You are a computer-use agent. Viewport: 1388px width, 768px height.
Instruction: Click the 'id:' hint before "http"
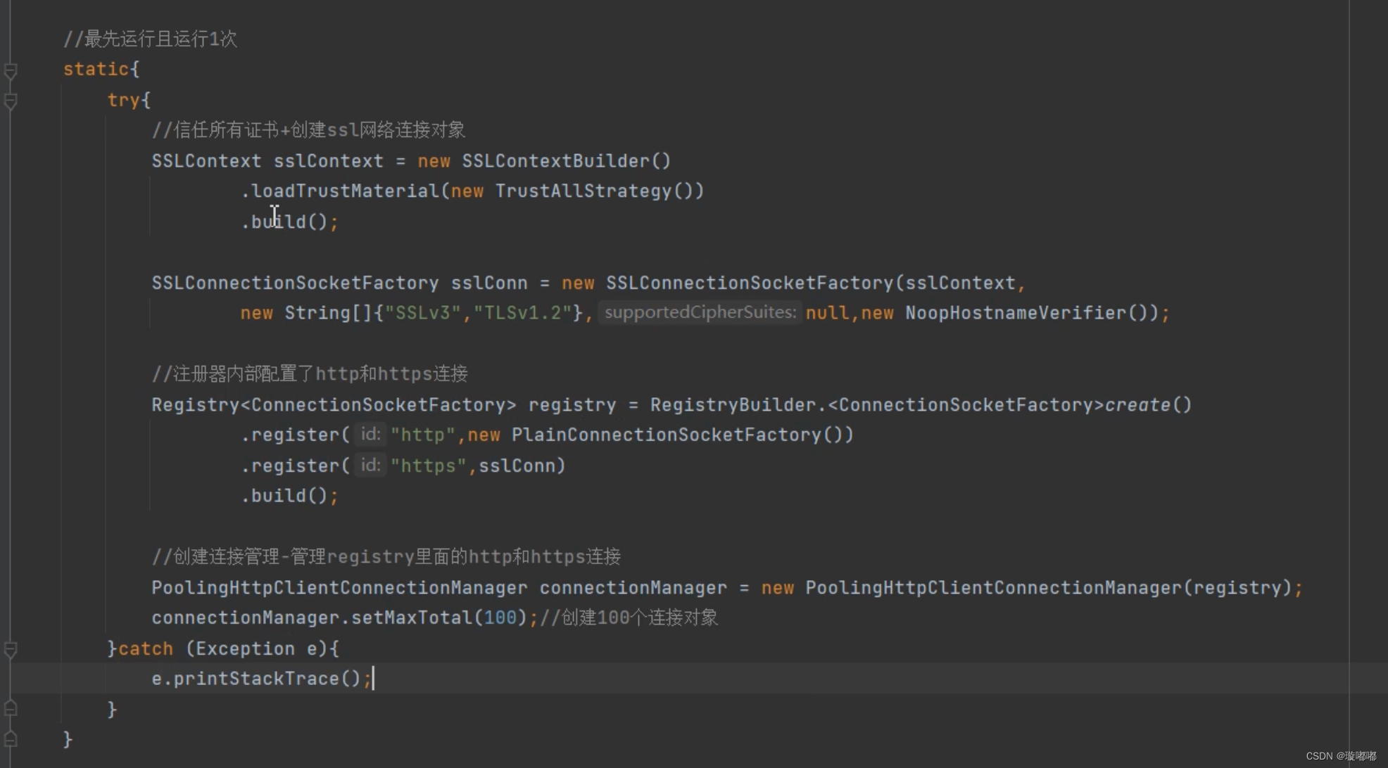point(370,435)
